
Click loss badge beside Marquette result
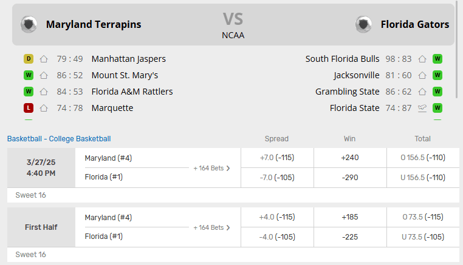[x=29, y=108]
